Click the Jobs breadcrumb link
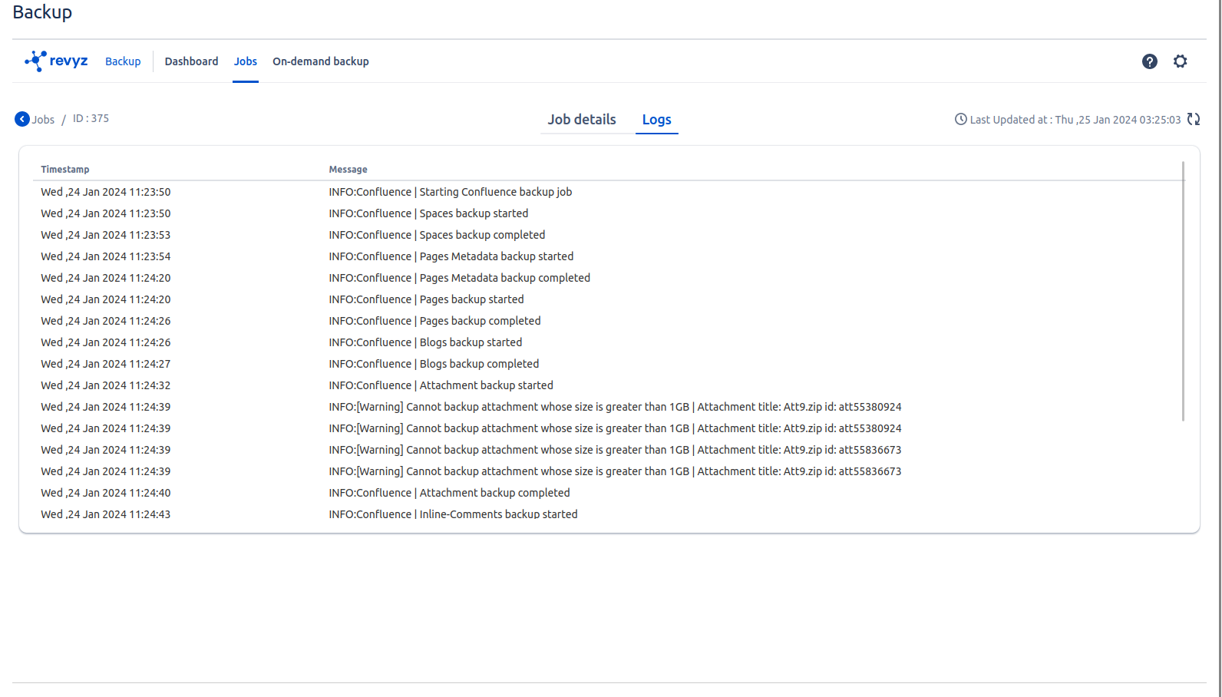The height and width of the screenshot is (697, 1222). 43,120
